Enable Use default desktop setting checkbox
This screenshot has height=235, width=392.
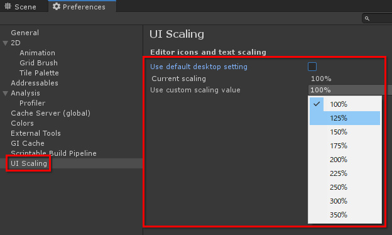click(312, 67)
